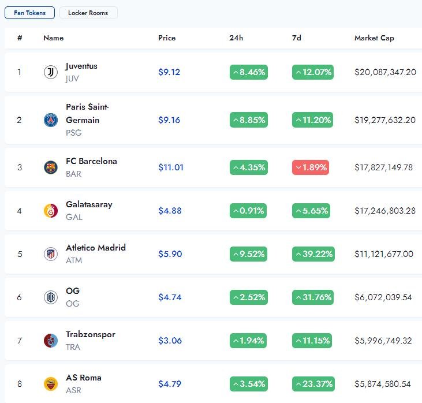Click the FC Barcelona price $11.01
The width and height of the screenshot is (422, 403).
pyautogui.click(x=171, y=167)
